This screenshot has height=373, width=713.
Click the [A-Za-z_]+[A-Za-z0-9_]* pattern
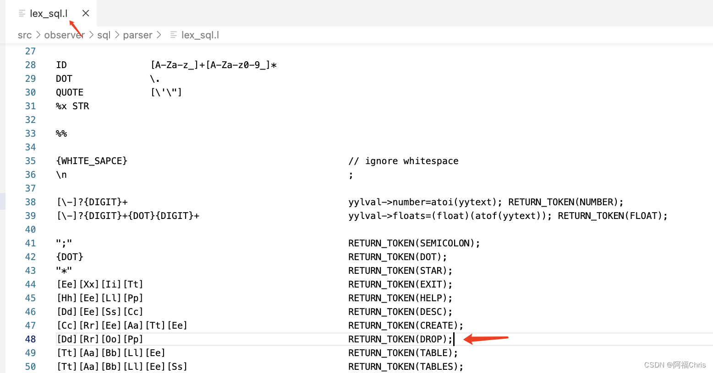click(x=214, y=65)
